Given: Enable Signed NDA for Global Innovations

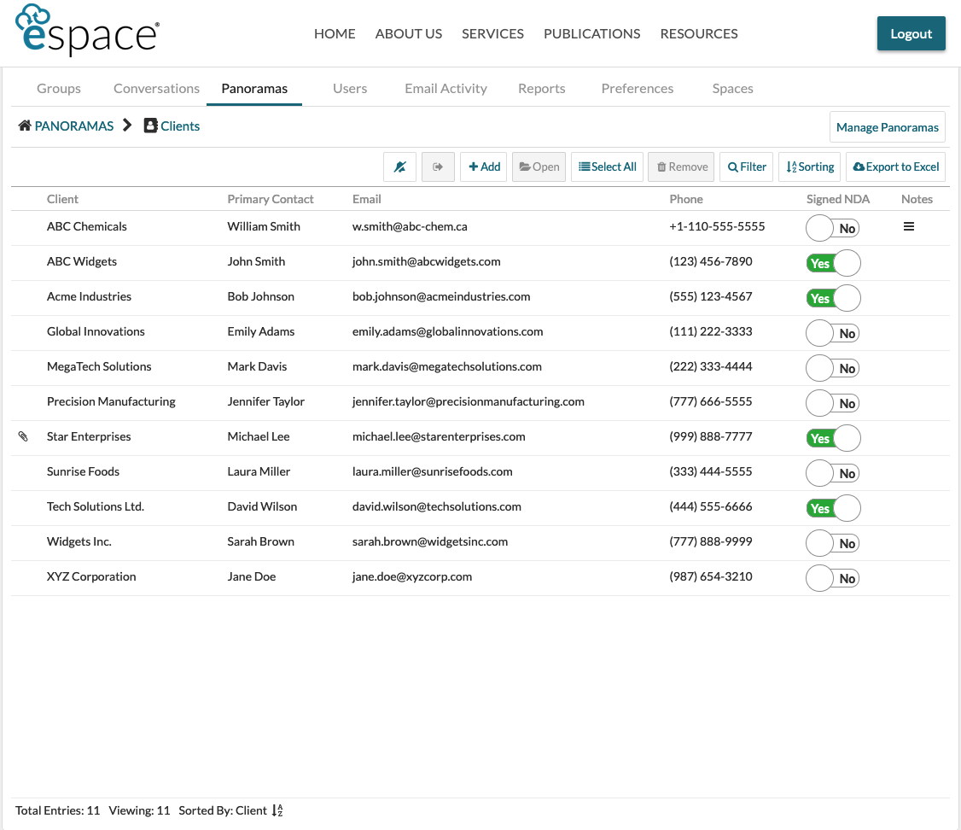Looking at the screenshot, I should (x=833, y=333).
